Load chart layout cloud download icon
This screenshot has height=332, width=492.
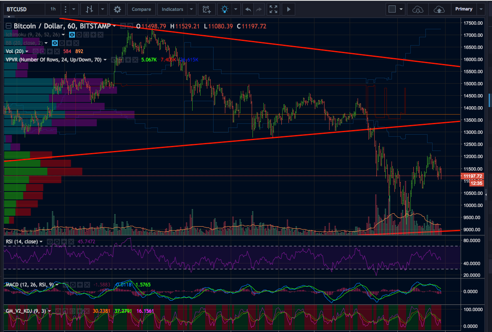pos(417,10)
